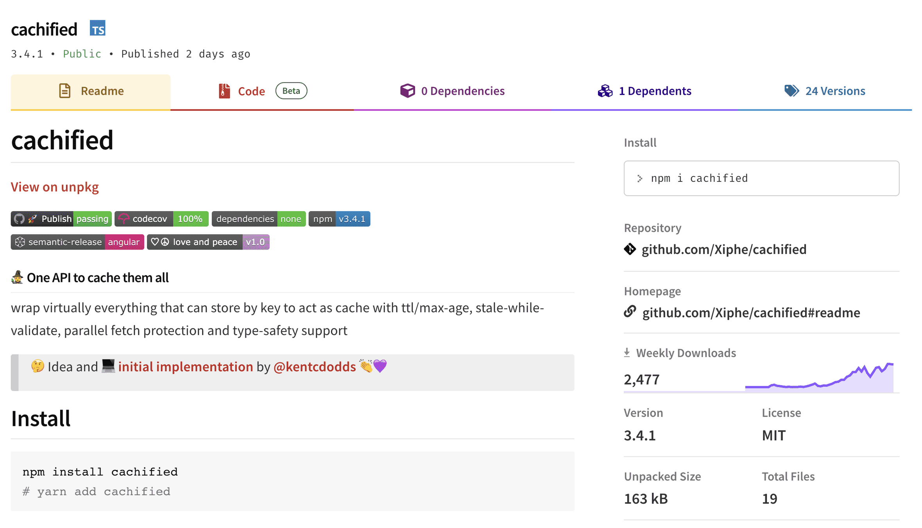The width and height of the screenshot is (922, 528).
Task: Open the github.com/Xiphe/cachified repository link
Action: [x=723, y=250]
